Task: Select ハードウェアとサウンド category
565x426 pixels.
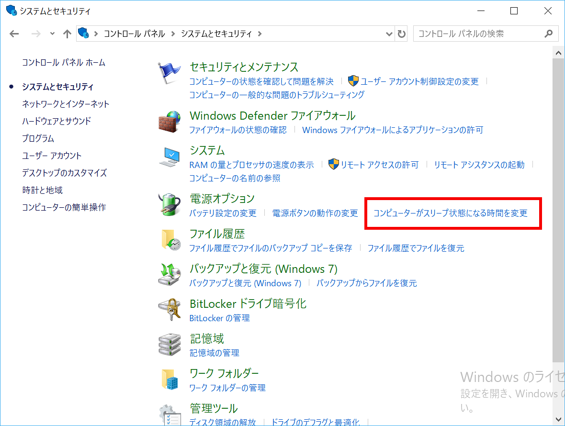Action: pyautogui.click(x=56, y=121)
